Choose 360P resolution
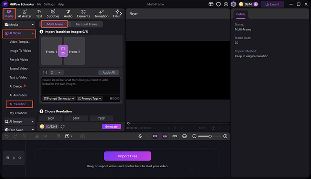This screenshot has width=311, height=179. coord(51,118)
